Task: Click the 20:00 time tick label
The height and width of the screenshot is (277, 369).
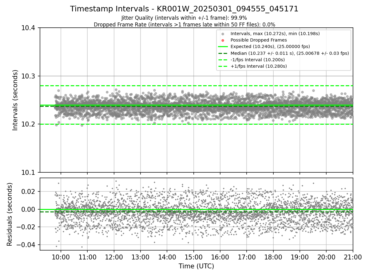Action: coord(326,257)
